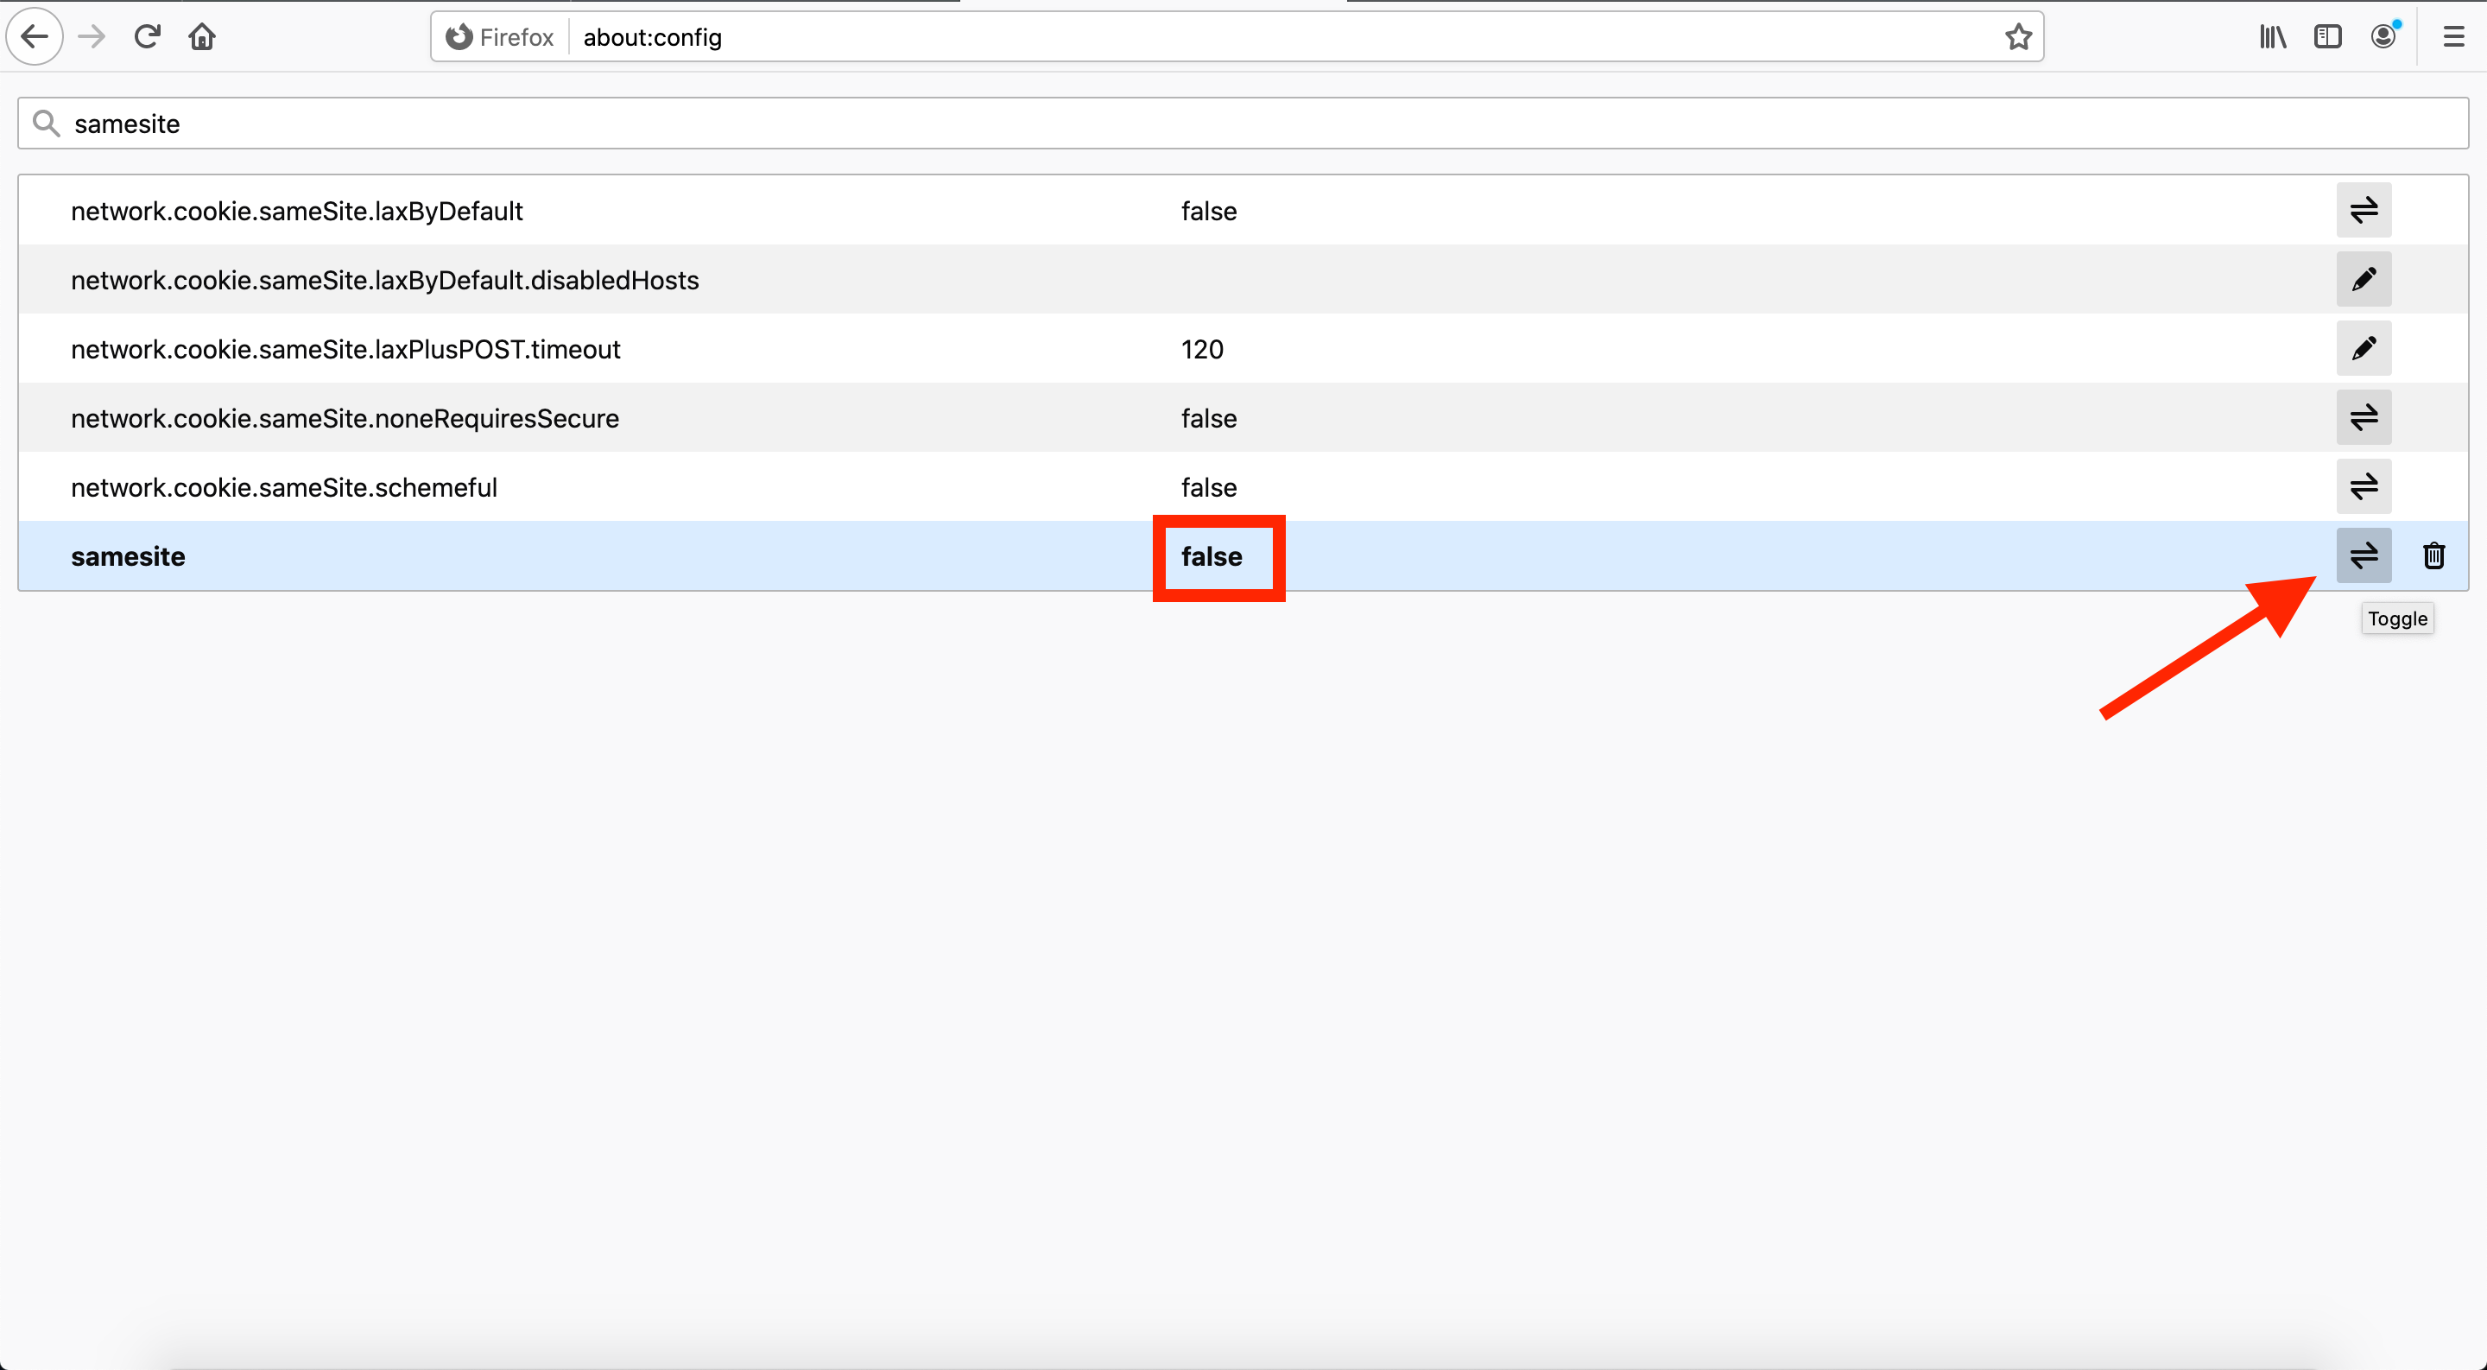Bookmark this page with the star icon
2487x1370 pixels.
[2018, 36]
